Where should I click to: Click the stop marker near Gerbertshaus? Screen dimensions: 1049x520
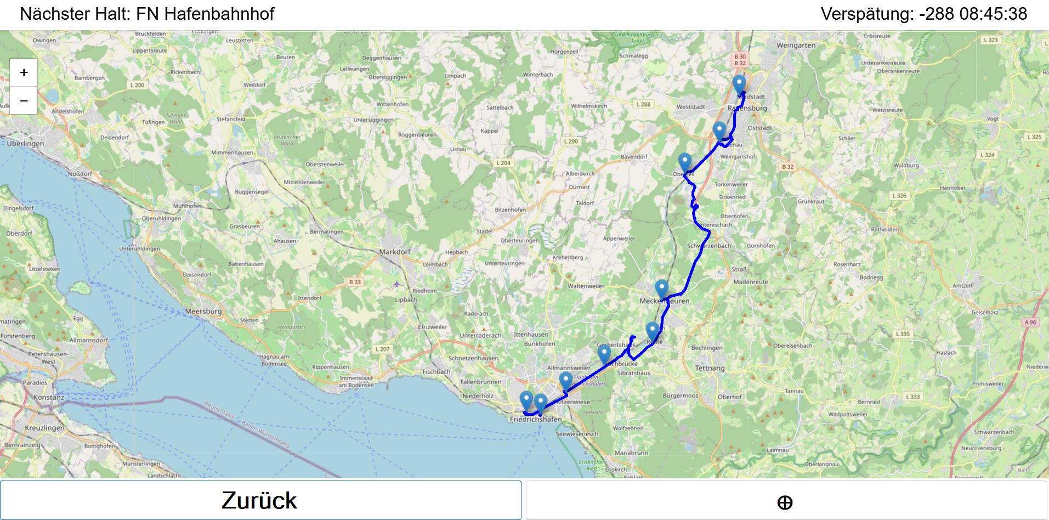(604, 353)
